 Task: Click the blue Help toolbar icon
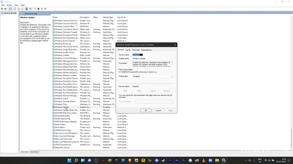coord(27,9)
